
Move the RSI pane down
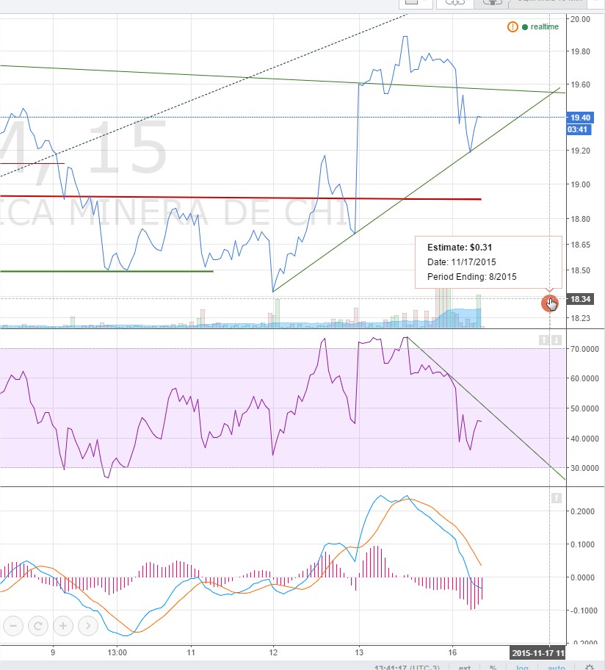point(557,340)
